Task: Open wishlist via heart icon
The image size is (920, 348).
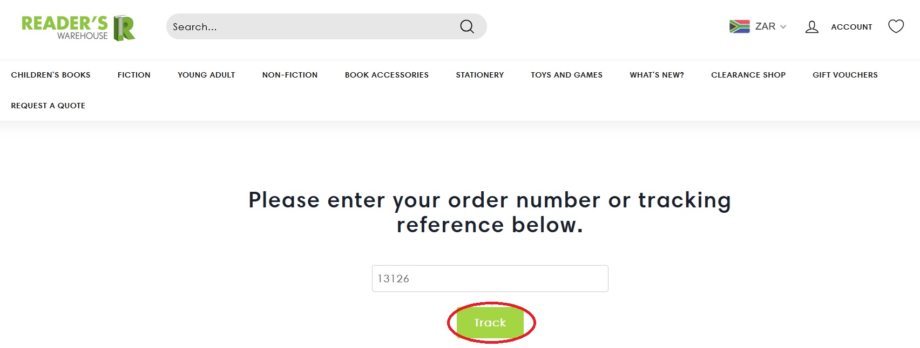Action: click(x=896, y=26)
